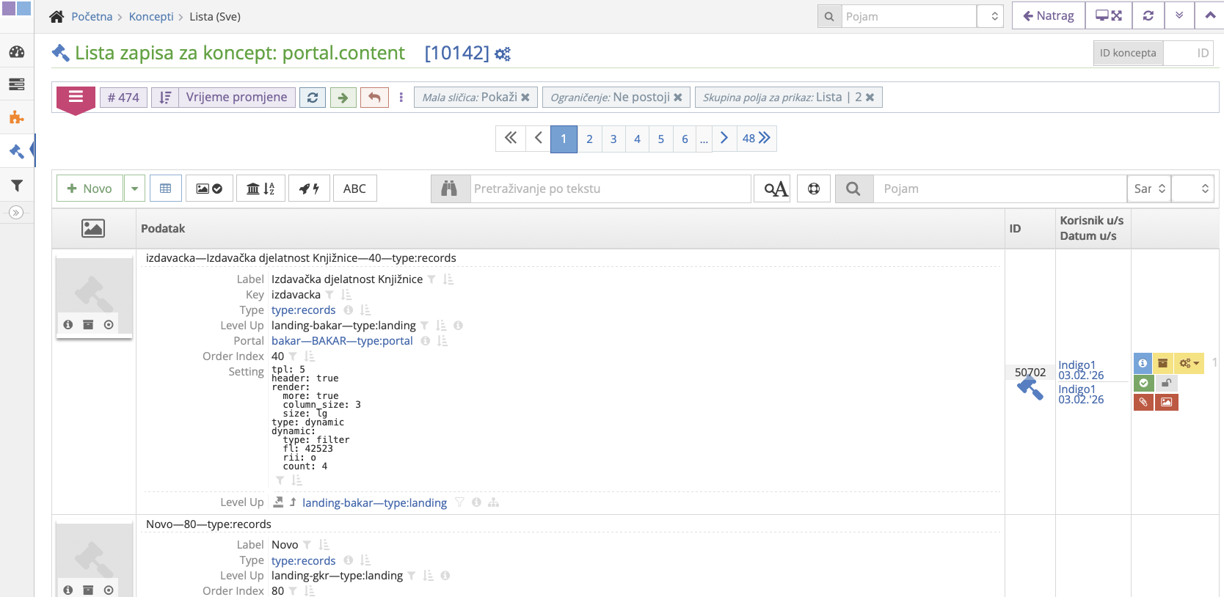
Task: Select page 4 in pagination
Action: click(x=637, y=139)
